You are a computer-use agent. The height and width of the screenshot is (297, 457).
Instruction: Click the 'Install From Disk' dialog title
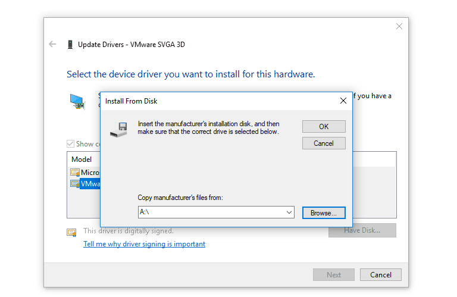click(131, 101)
